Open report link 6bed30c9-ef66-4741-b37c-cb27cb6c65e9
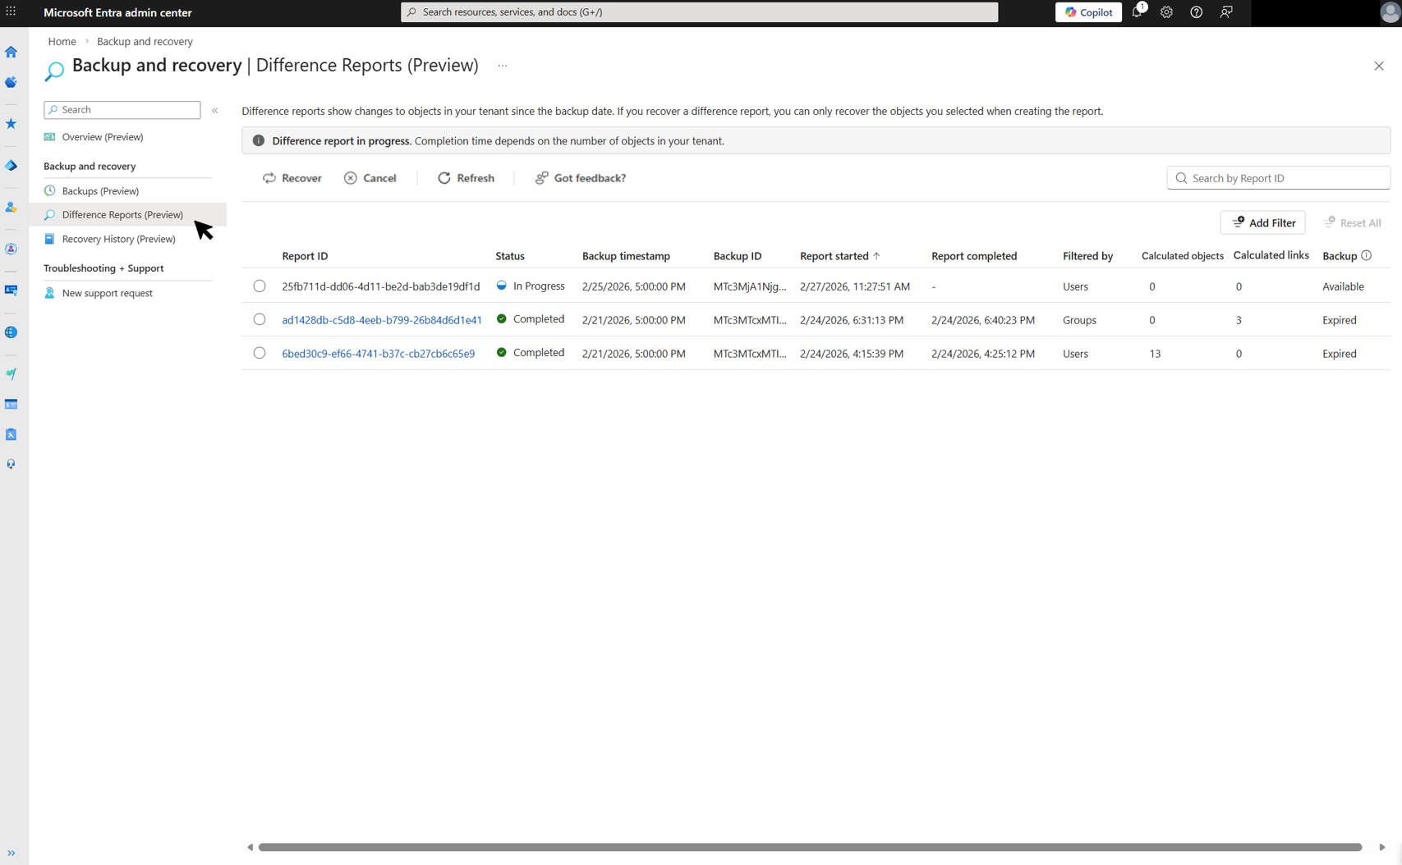1402x865 pixels. (378, 353)
